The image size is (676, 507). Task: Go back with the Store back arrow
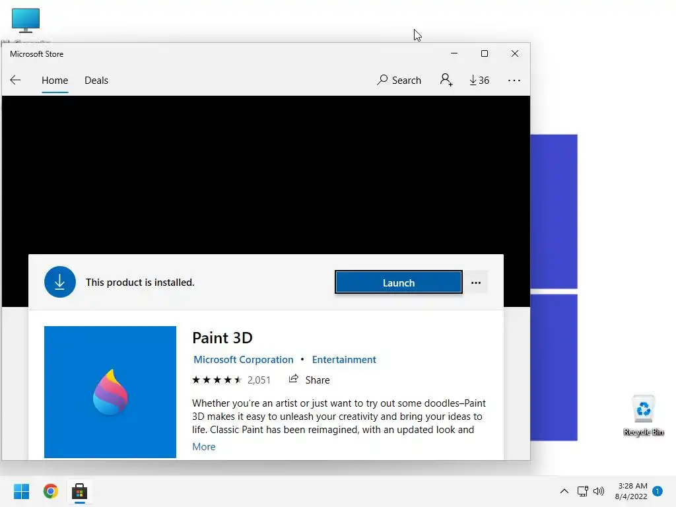coord(16,80)
